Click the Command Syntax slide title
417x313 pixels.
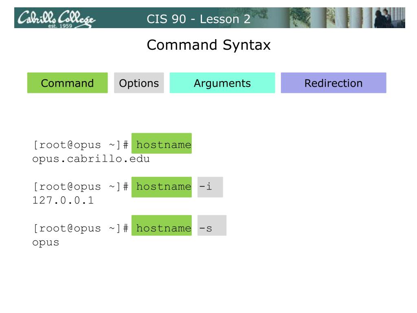tap(209, 45)
